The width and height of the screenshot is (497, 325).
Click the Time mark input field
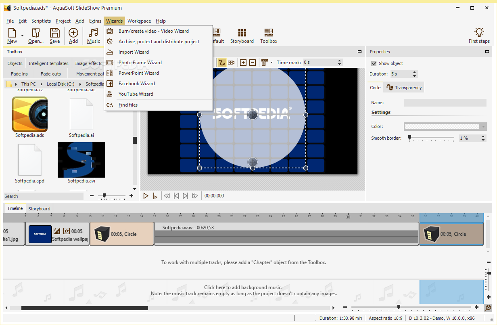[x=319, y=63]
